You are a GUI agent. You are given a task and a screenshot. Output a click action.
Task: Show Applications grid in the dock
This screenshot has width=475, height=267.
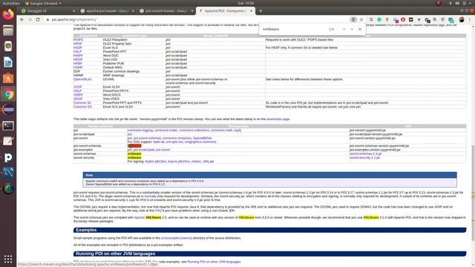[x=8, y=259]
